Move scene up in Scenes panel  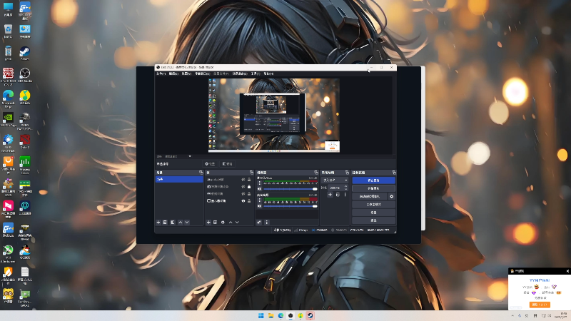181,222
